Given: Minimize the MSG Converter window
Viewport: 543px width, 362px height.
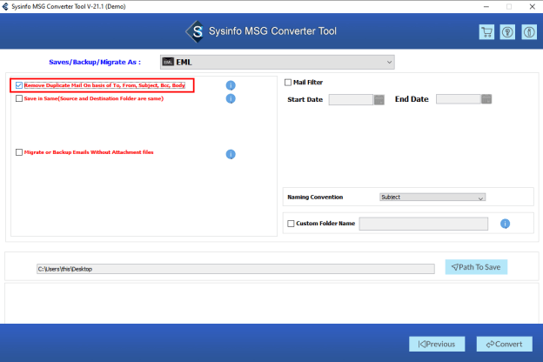Looking at the screenshot, I should (x=486, y=7).
